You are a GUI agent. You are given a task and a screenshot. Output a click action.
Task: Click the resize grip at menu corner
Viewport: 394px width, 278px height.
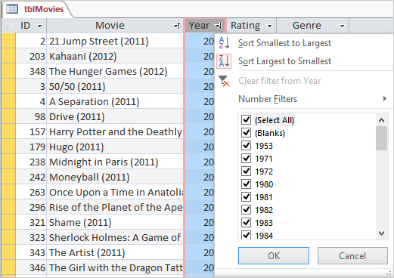[x=389, y=273]
